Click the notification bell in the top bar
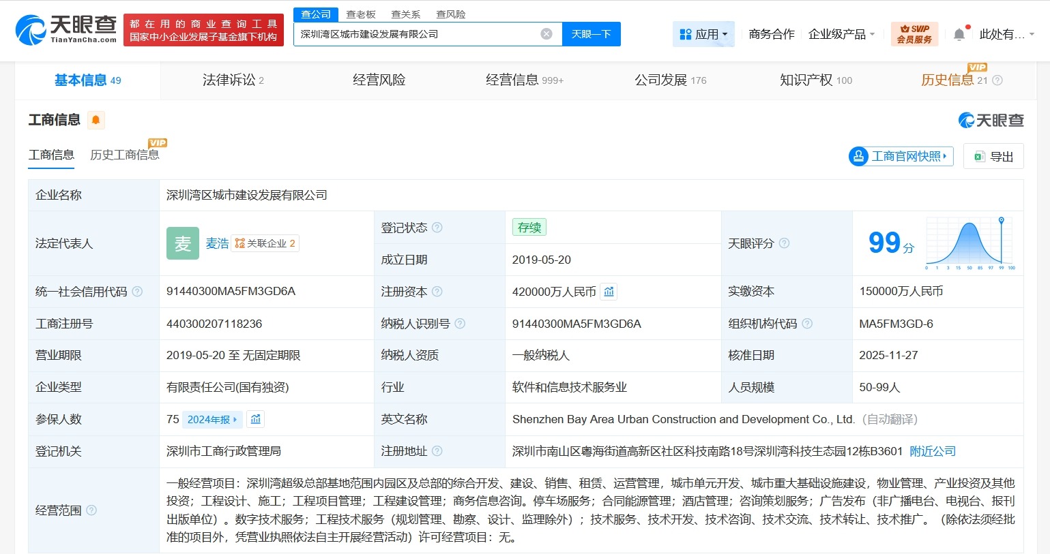The image size is (1050, 554). pos(959,33)
